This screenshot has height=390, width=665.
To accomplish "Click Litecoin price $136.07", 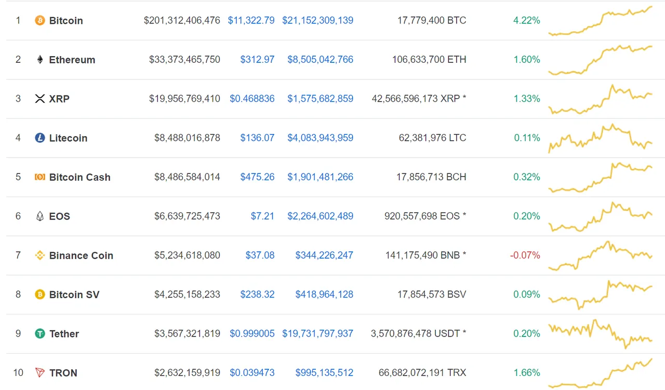I will point(257,138).
